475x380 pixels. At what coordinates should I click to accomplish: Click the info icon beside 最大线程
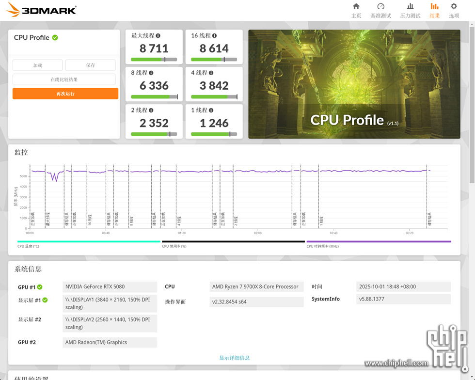pos(158,36)
